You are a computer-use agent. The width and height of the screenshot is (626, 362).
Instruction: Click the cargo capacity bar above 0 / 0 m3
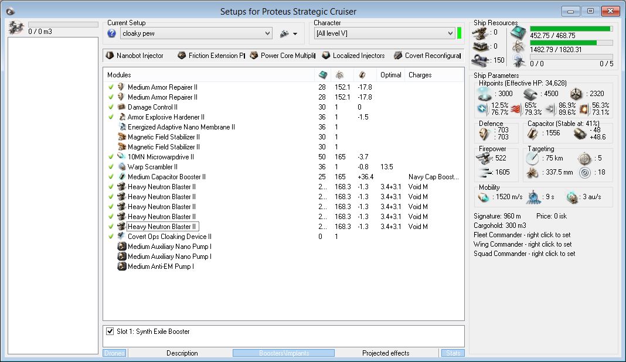63,25
